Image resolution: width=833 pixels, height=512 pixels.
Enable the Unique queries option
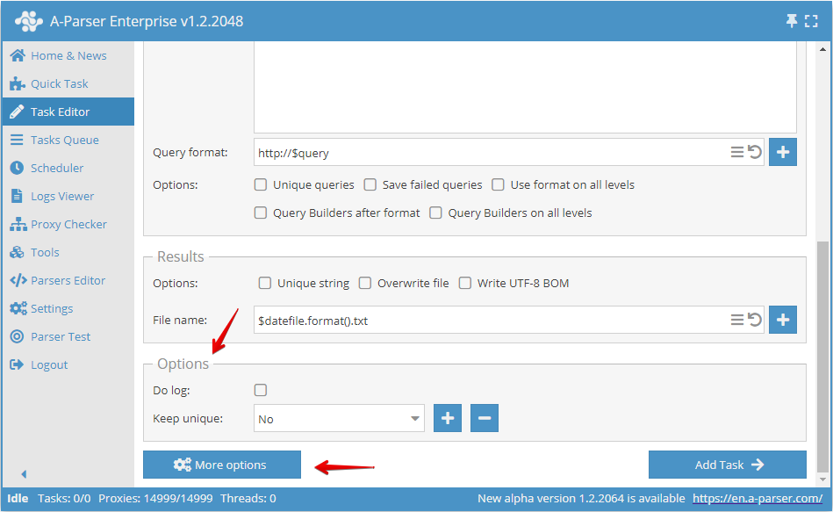point(260,184)
